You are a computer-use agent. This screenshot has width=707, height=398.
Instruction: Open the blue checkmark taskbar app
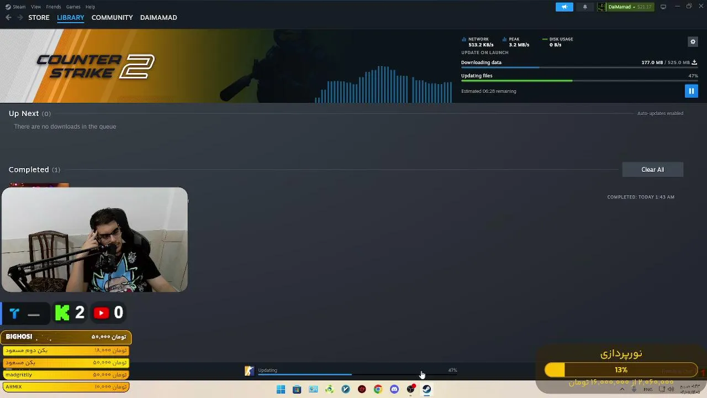tap(346, 390)
